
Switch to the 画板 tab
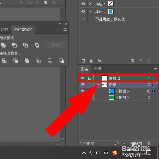[x=97, y=69]
